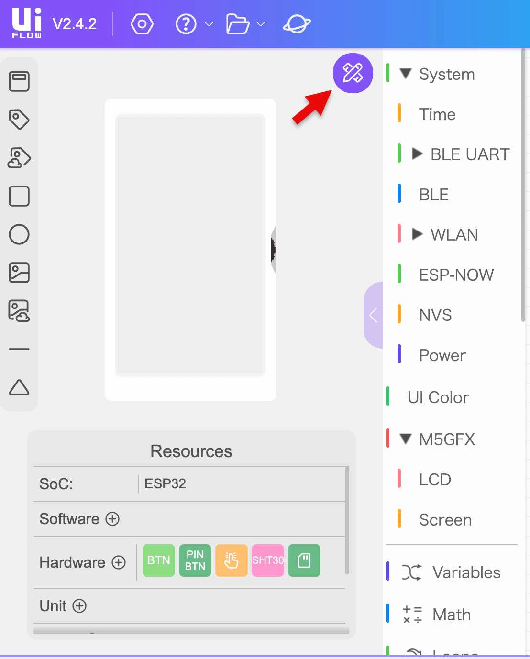Collapse the System category triangle

point(406,74)
